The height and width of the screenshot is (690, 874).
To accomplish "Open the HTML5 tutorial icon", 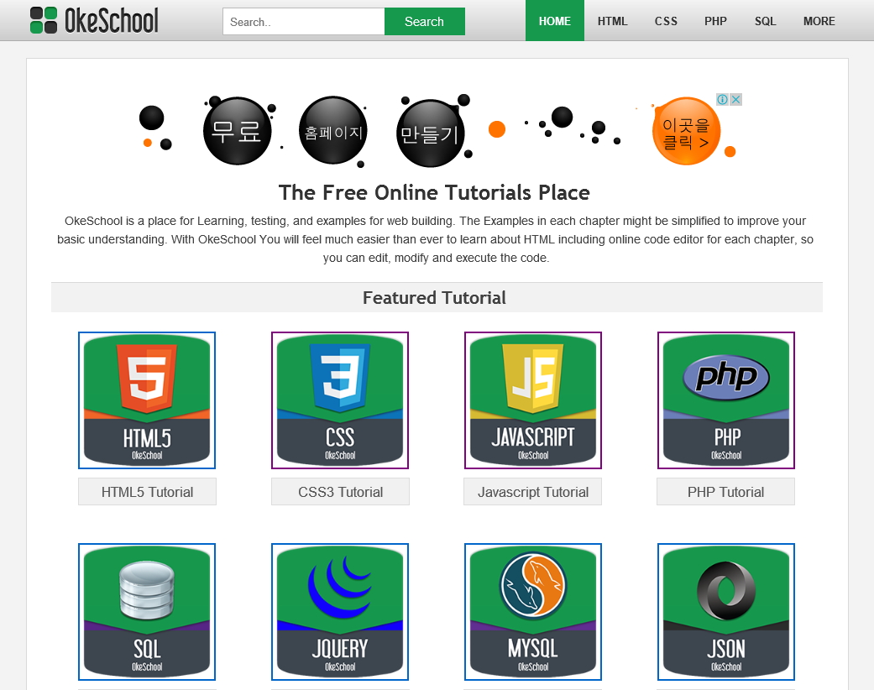I will pyautogui.click(x=147, y=400).
